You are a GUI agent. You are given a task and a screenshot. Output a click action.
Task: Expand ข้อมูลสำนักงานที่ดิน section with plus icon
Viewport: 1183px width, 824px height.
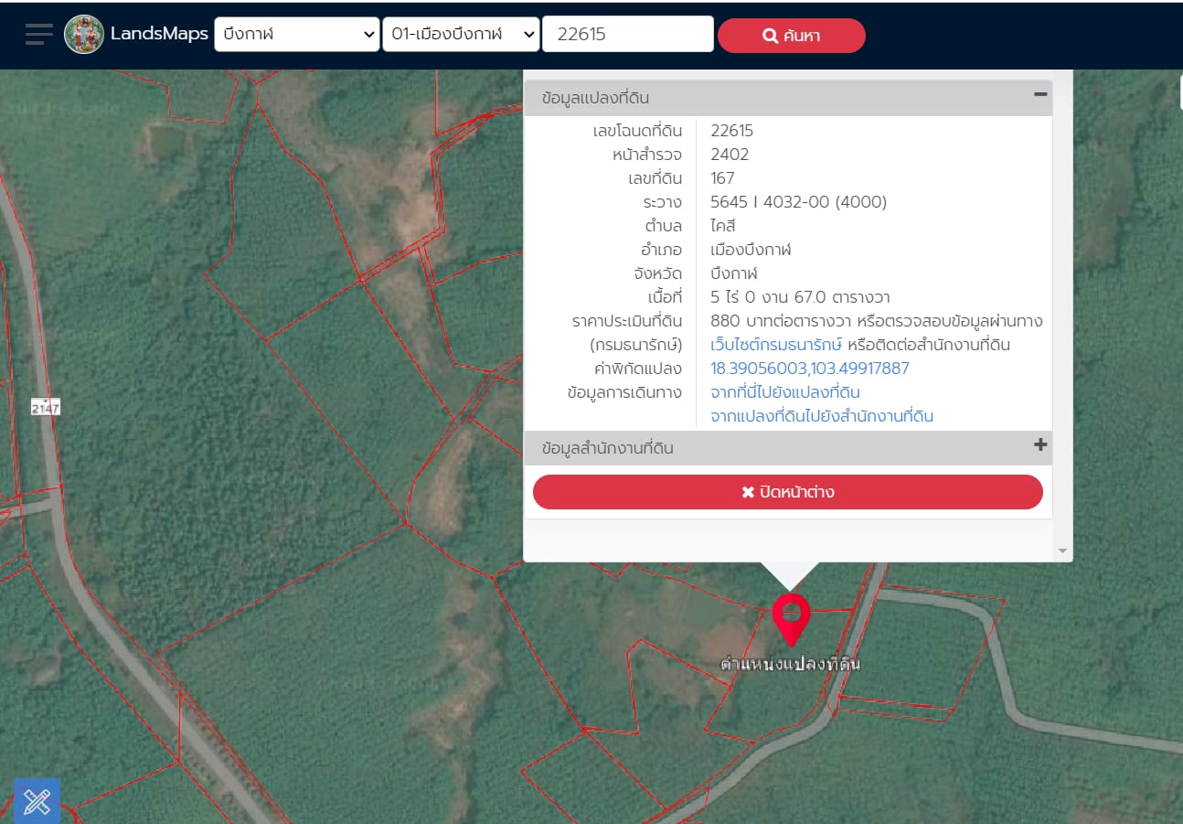tap(1040, 445)
